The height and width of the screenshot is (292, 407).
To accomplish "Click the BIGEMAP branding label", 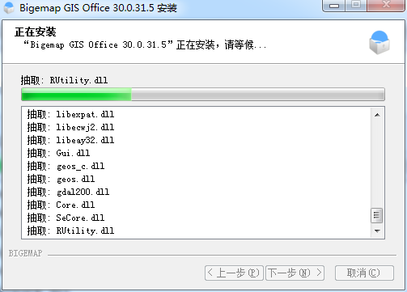I will [x=26, y=253].
